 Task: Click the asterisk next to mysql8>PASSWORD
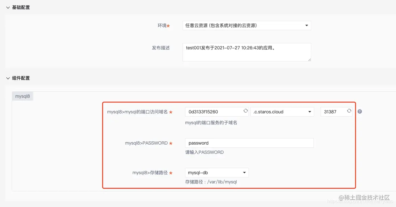pyautogui.click(x=170, y=143)
